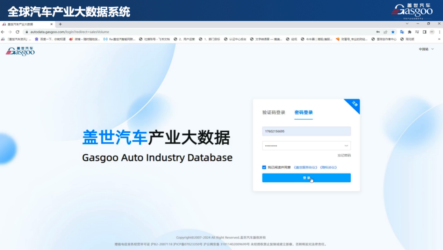The height and width of the screenshot is (250, 443).
Task: Select the 密码登录 tab
Action: click(303, 112)
